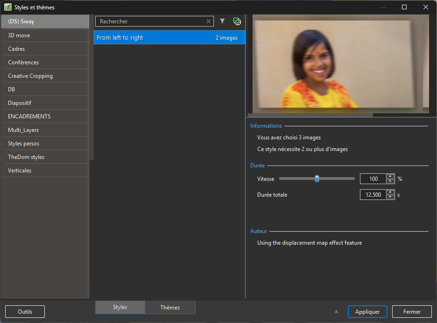Open the Outils menu button
The height and width of the screenshot is (323, 437).
point(25,312)
